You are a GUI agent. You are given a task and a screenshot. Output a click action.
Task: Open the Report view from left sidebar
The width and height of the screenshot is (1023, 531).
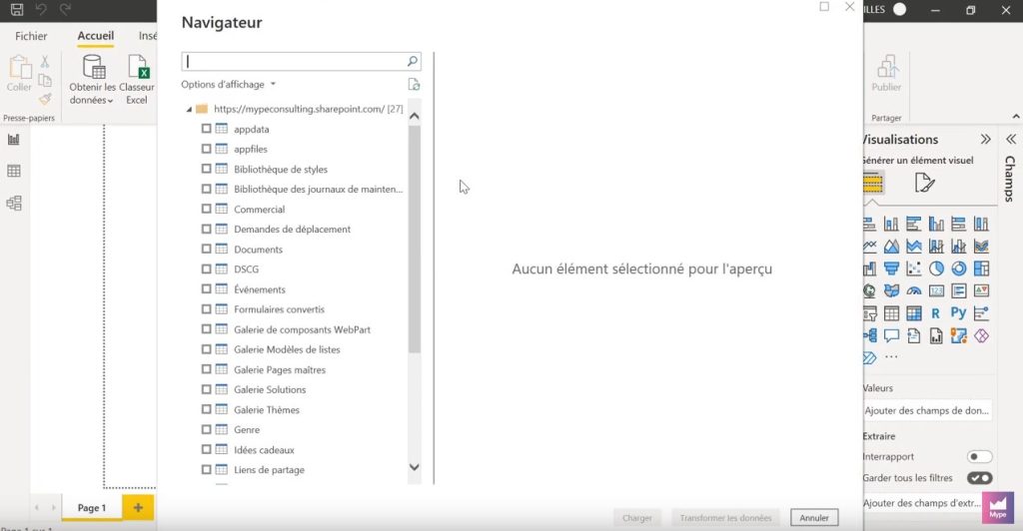14,139
